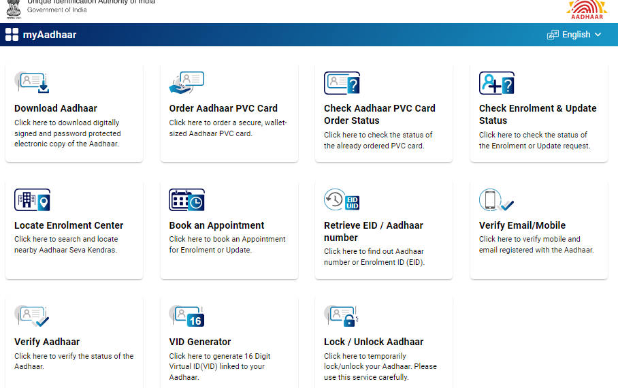This screenshot has width=618, height=388.
Task: Click the VID Generator 16 icon
Action: click(186, 316)
